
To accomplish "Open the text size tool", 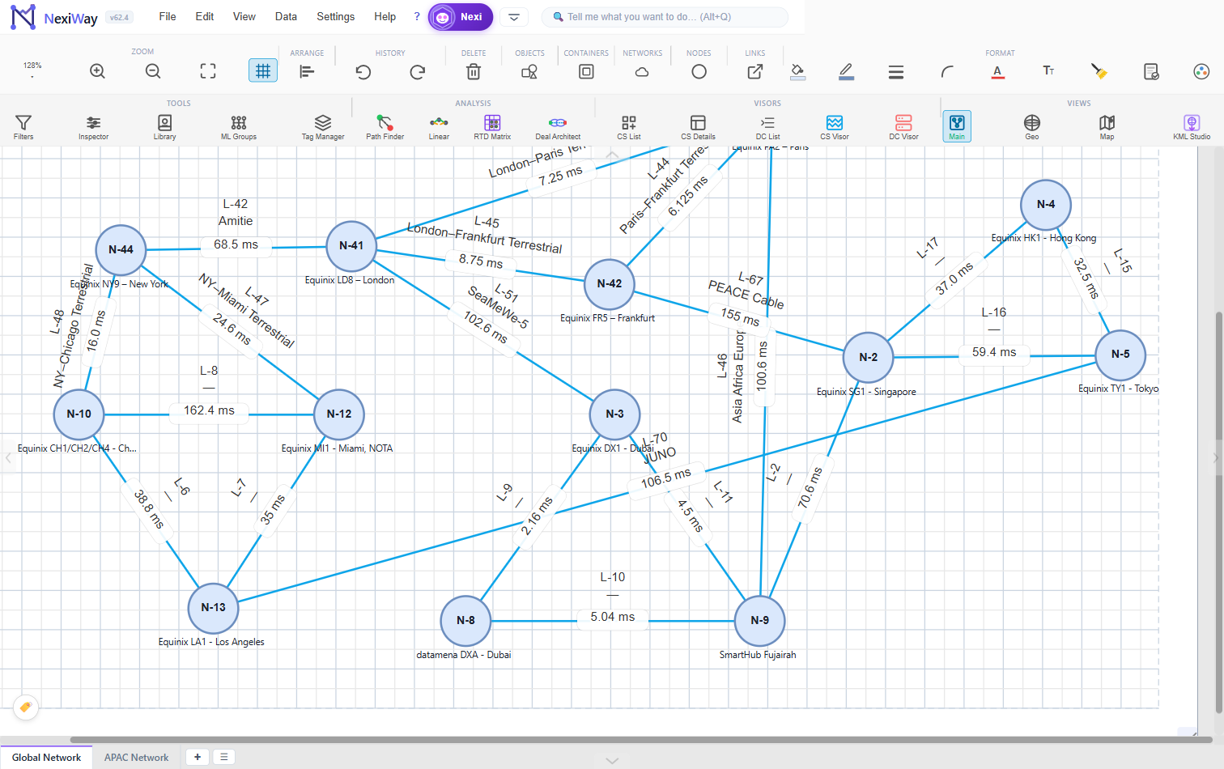I will [1048, 71].
